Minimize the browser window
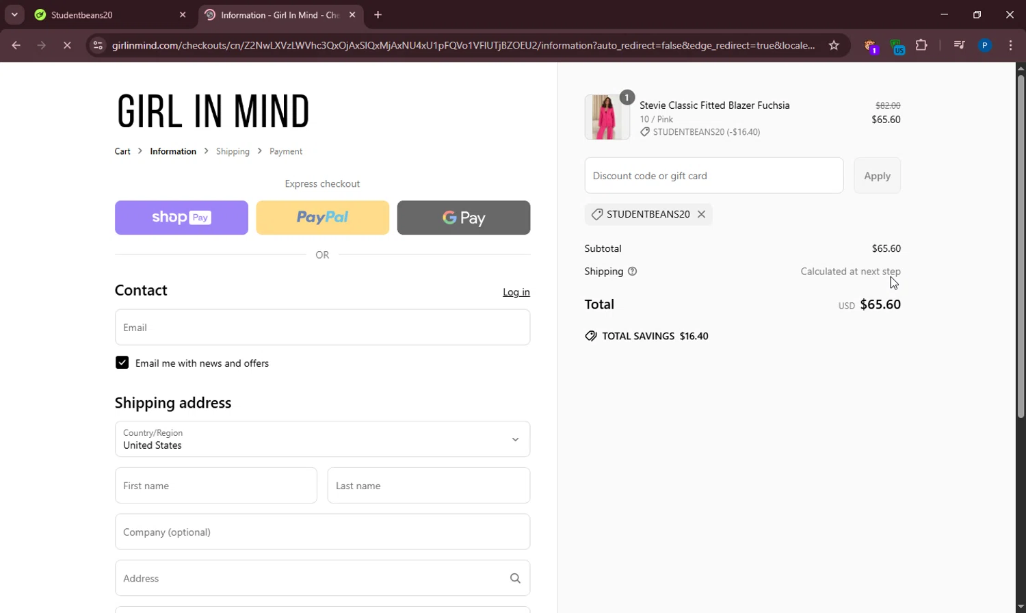The width and height of the screenshot is (1026, 613). [x=945, y=14]
